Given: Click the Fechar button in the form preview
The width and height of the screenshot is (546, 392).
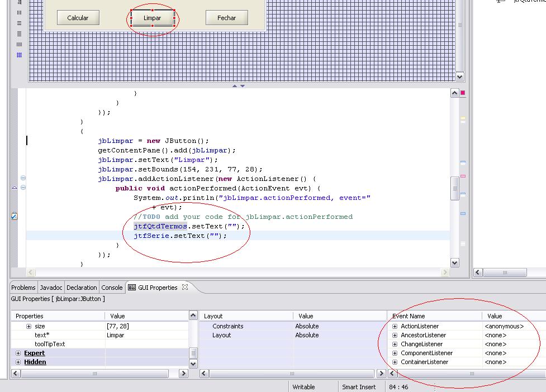Looking at the screenshot, I should click(226, 17).
